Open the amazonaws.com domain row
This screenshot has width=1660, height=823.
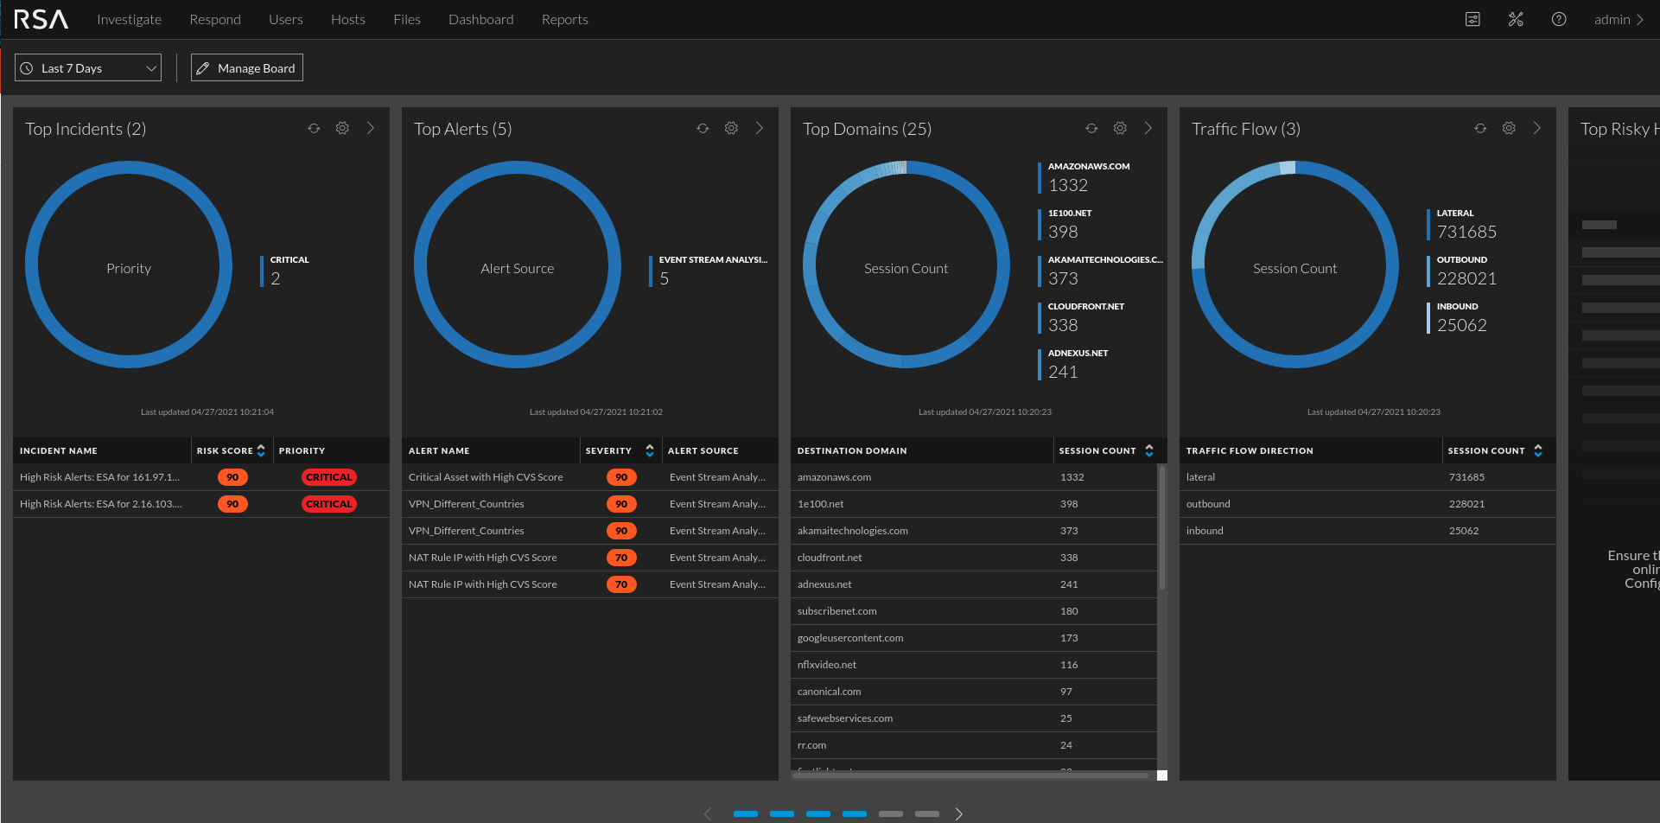(x=834, y=477)
